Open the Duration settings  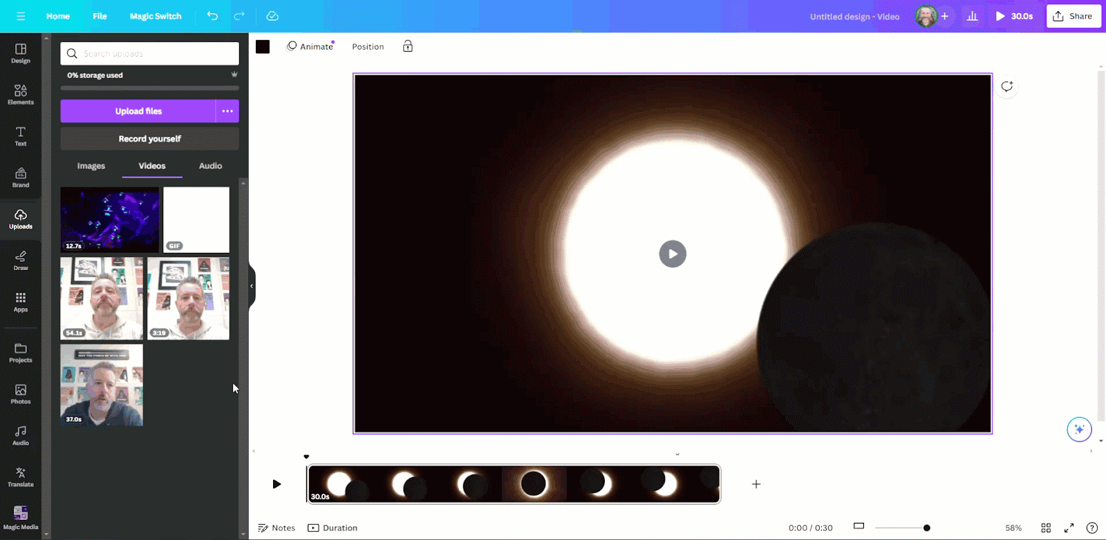[332, 528]
